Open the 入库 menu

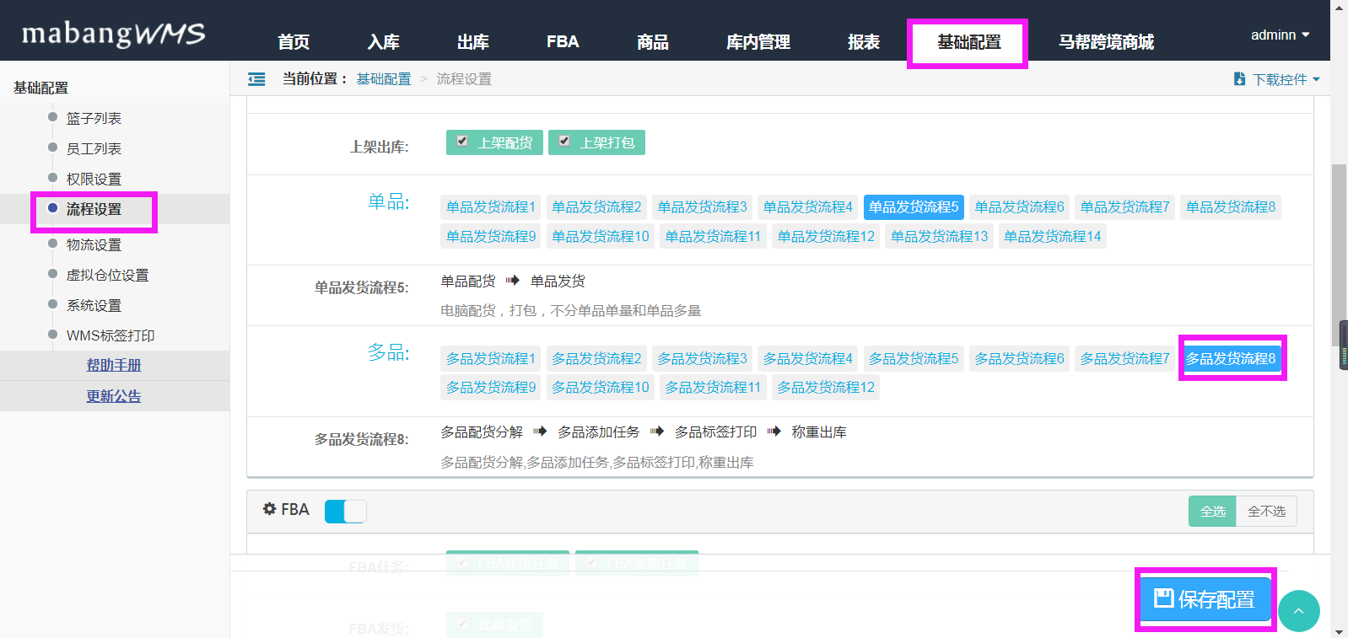click(384, 42)
